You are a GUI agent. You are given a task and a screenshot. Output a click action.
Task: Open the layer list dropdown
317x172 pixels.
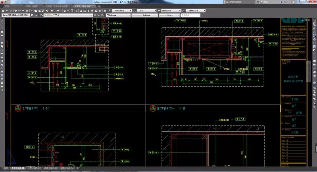point(91,15)
